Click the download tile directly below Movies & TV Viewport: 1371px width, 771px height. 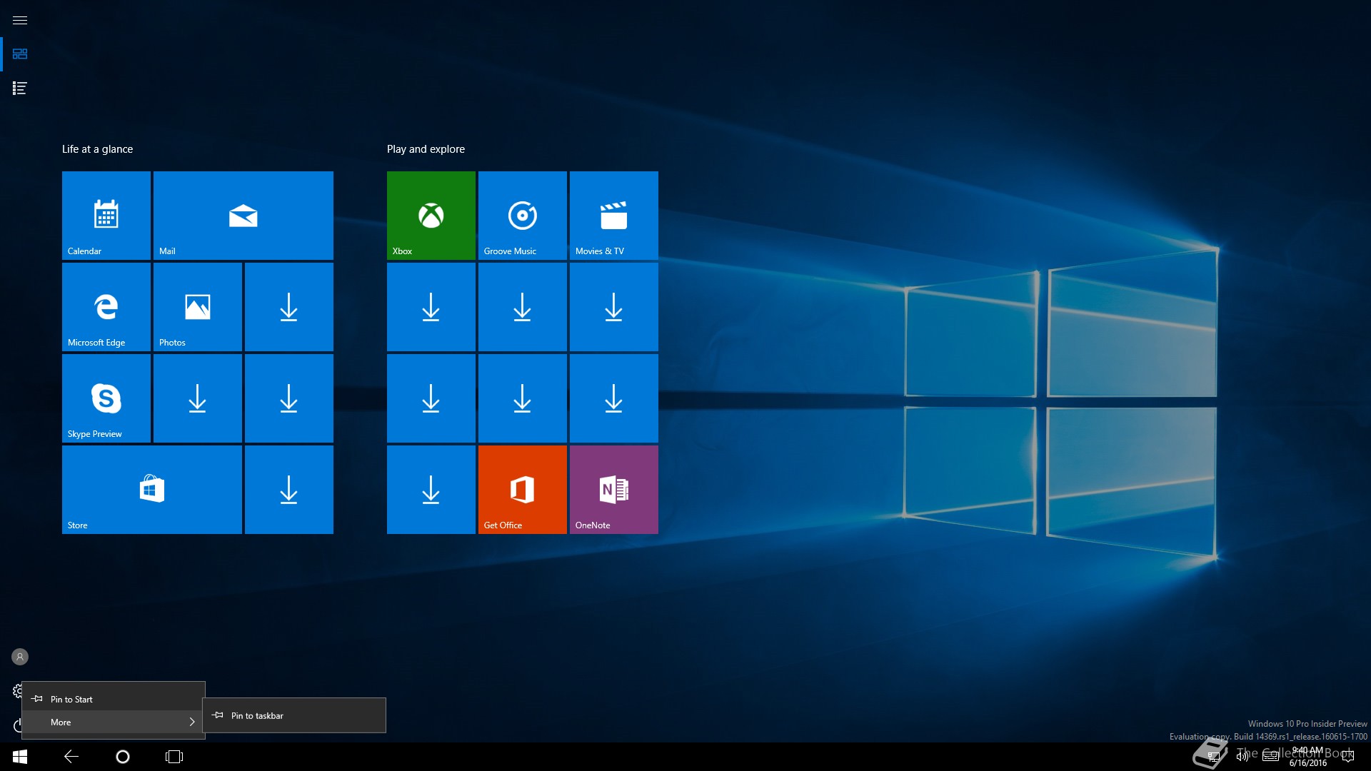tap(614, 307)
